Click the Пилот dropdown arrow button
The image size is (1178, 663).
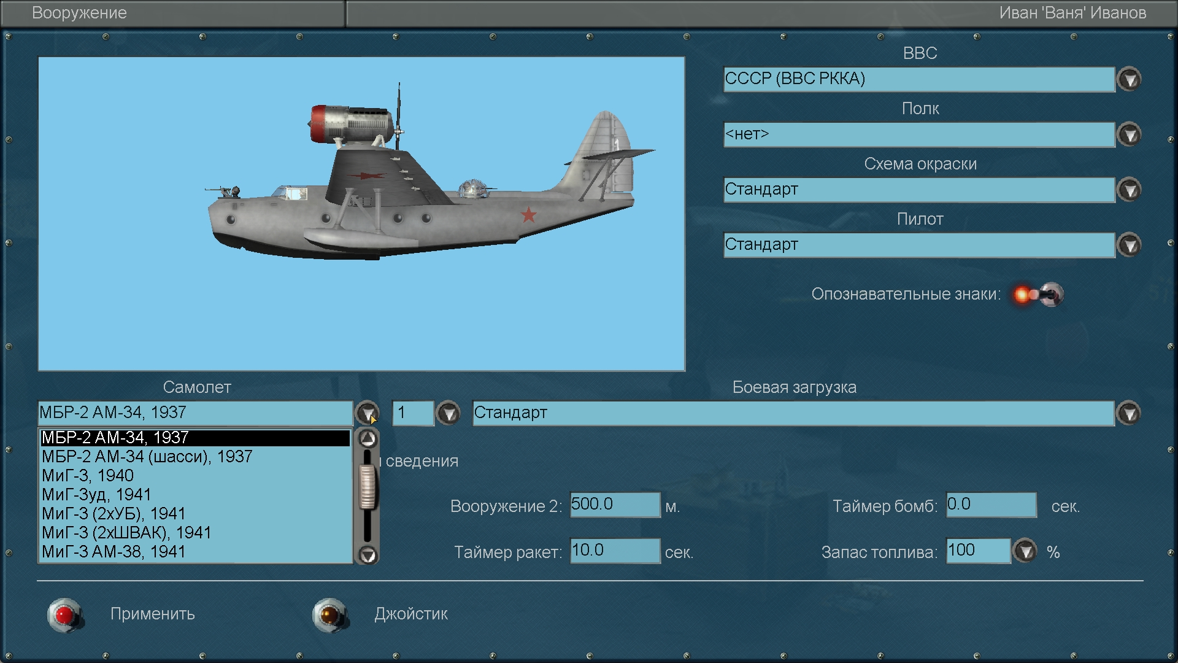pyautogui.click(x=1130, y=245)
